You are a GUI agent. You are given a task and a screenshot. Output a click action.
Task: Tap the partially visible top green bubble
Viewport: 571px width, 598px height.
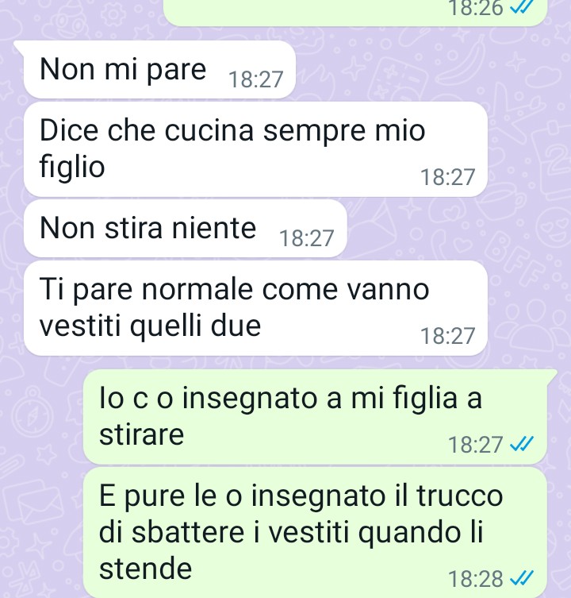point(355,13)
